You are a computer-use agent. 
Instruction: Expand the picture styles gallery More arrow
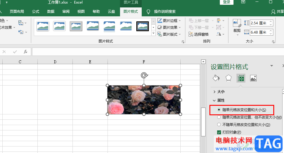click(153, 33)
